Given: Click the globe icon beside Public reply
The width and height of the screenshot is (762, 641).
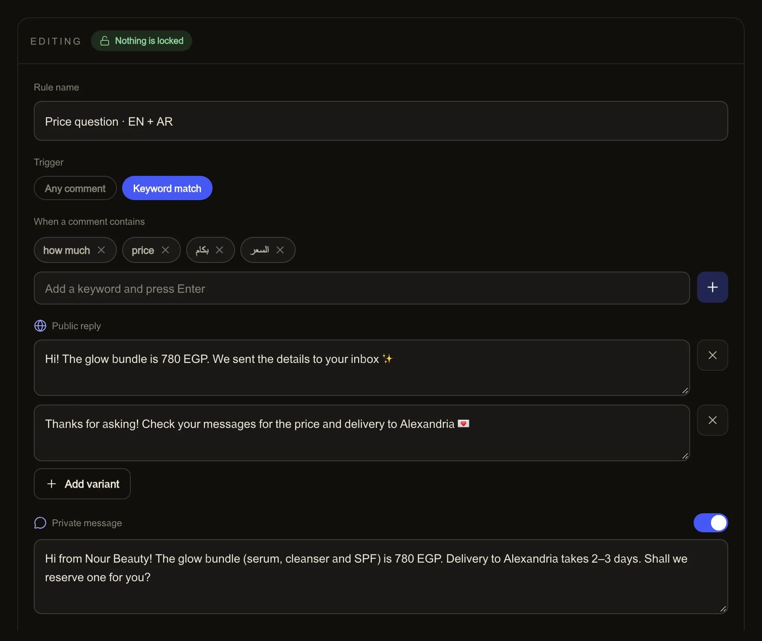Looking at the screenshot, I should (x=40, y=326).
